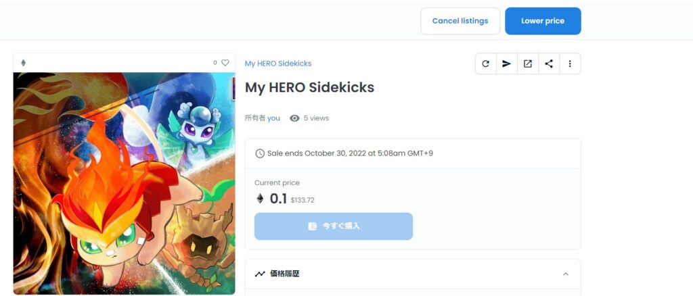Click the 価格履歴 section header
The image size is (693, 296).
(413, 274)
